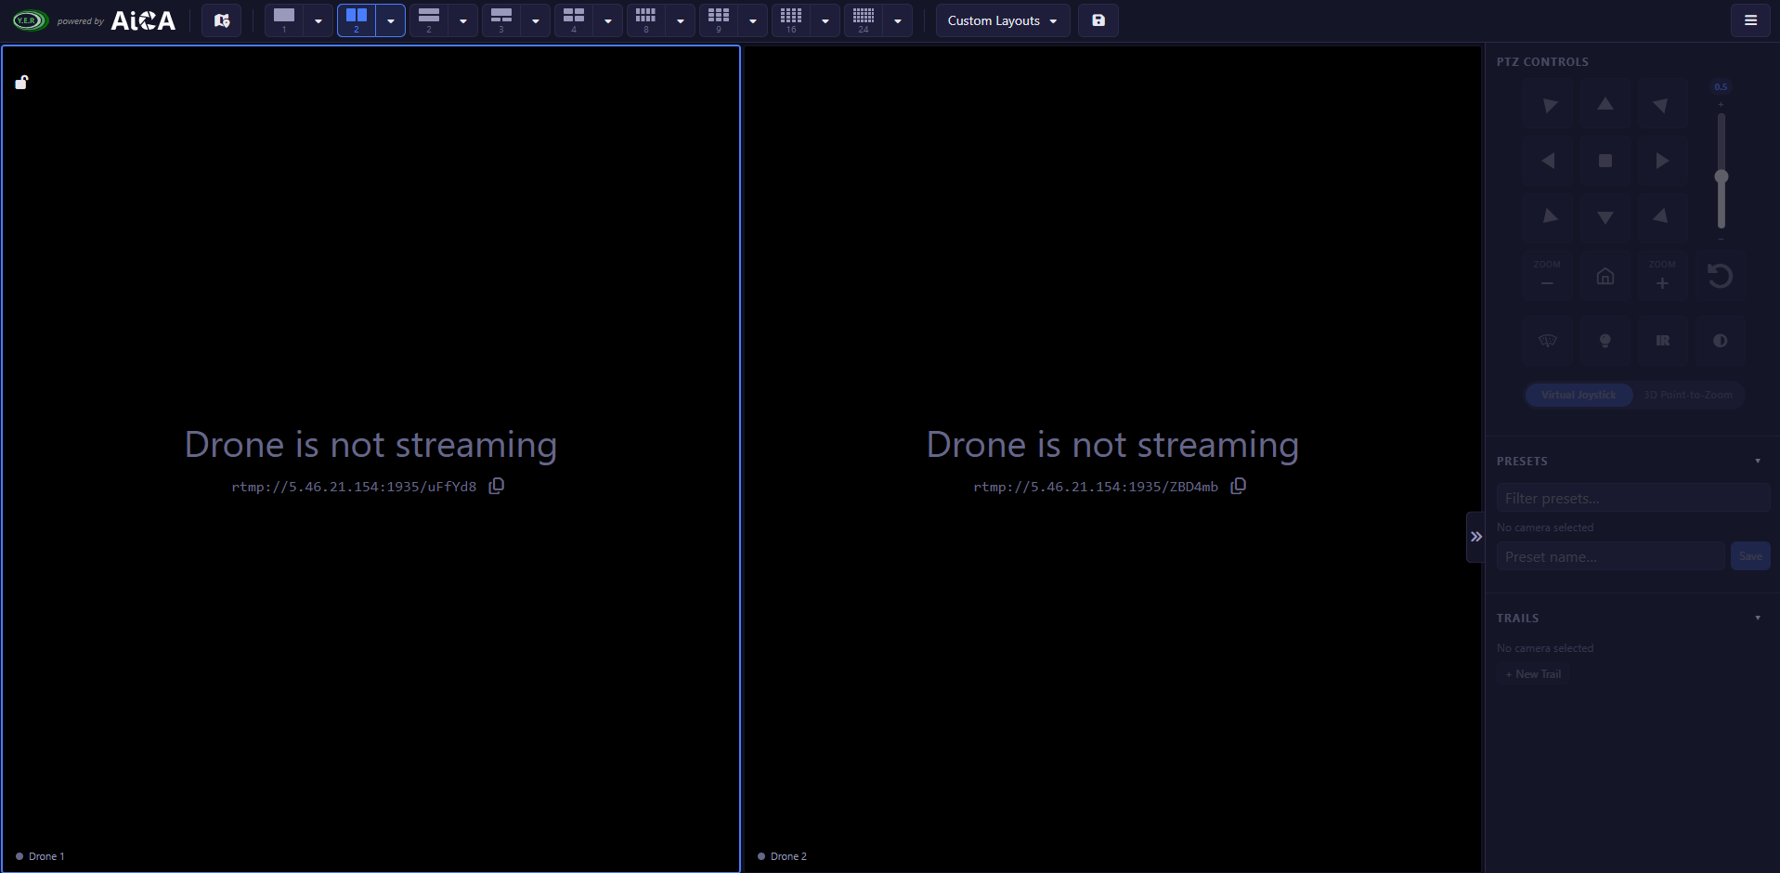Open dropdown arrow next to layout 9

(753, 20)
